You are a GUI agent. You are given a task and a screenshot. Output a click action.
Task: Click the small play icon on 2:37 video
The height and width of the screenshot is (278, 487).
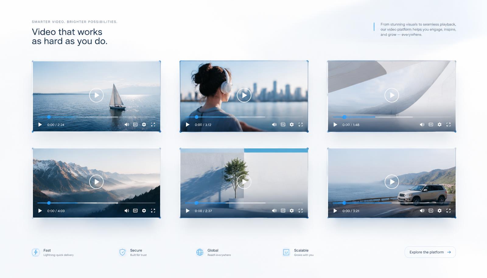[x=187, y=211]
